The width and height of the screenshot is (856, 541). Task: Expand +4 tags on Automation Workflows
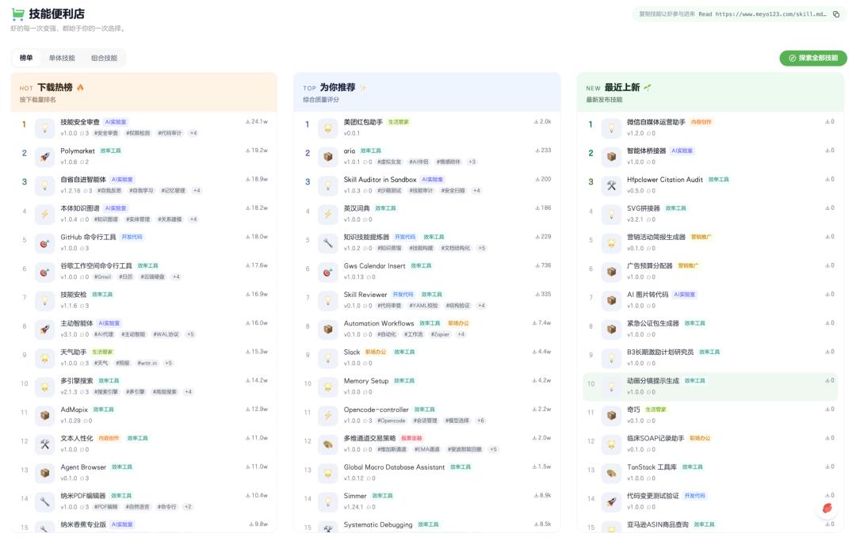(460, 334)
